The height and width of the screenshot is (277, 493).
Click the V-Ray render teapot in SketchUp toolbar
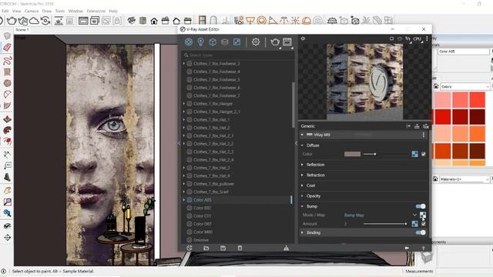coord(12,21)
